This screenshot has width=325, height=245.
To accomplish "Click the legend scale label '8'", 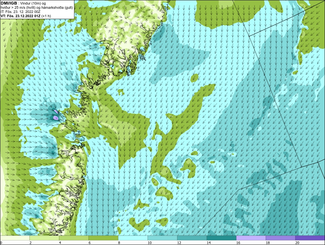I will [119, 243].
